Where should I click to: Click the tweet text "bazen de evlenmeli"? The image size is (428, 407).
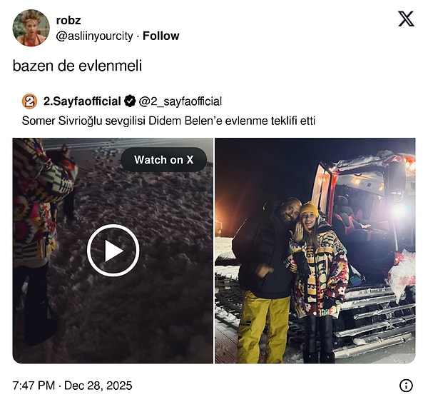[77, 66]
